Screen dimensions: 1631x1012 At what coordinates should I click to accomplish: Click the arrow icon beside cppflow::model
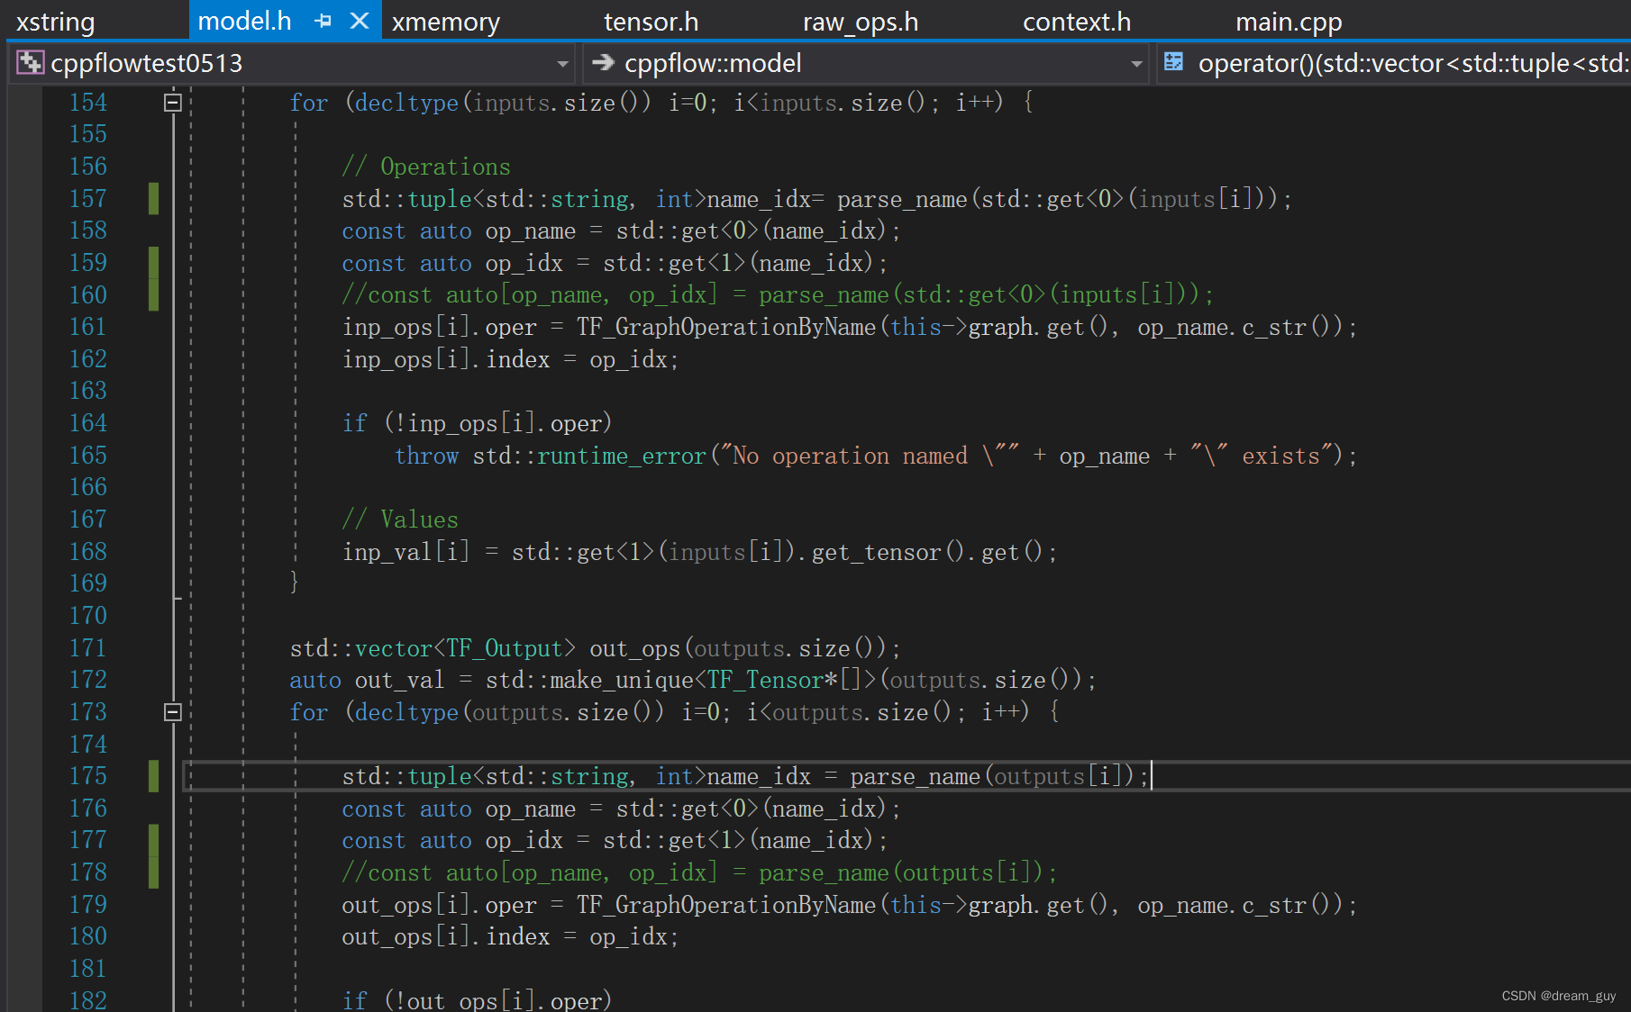click(602, 63)
